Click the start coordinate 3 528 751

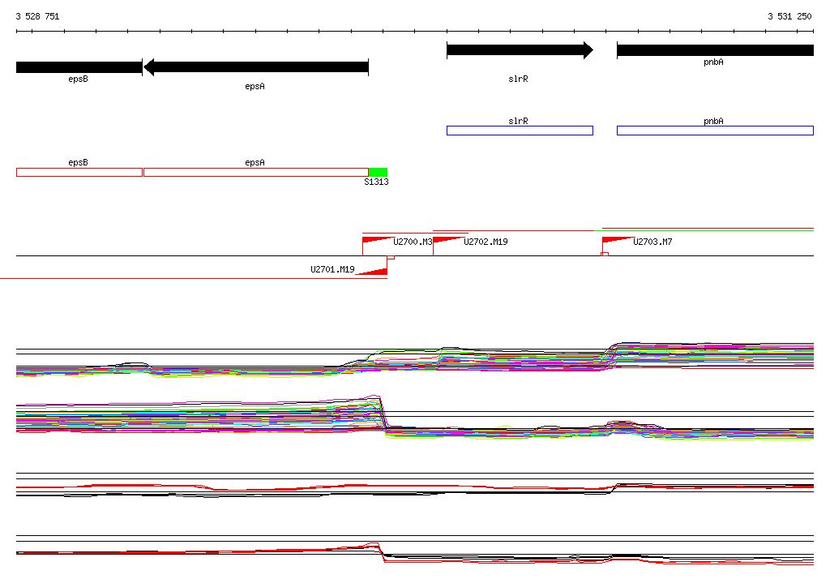37,16
